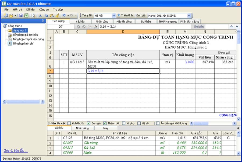This screenshot has height=162, width=242.
Task: Toggle the Ẩn diễn giải khối lượng checkbox
Action: point(158,123)
